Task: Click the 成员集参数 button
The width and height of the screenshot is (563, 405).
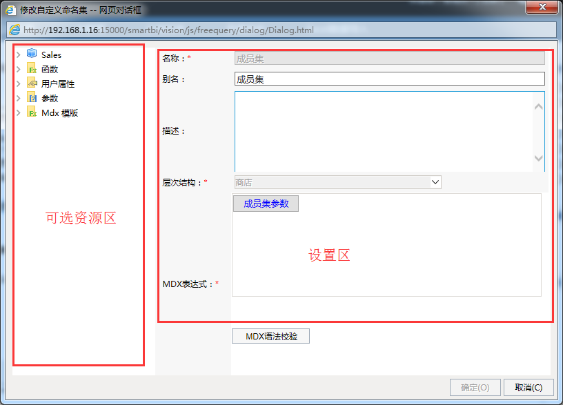Action: [266, 204]
